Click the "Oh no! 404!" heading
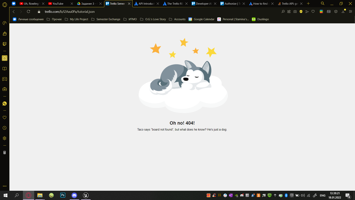 (182, 123)
